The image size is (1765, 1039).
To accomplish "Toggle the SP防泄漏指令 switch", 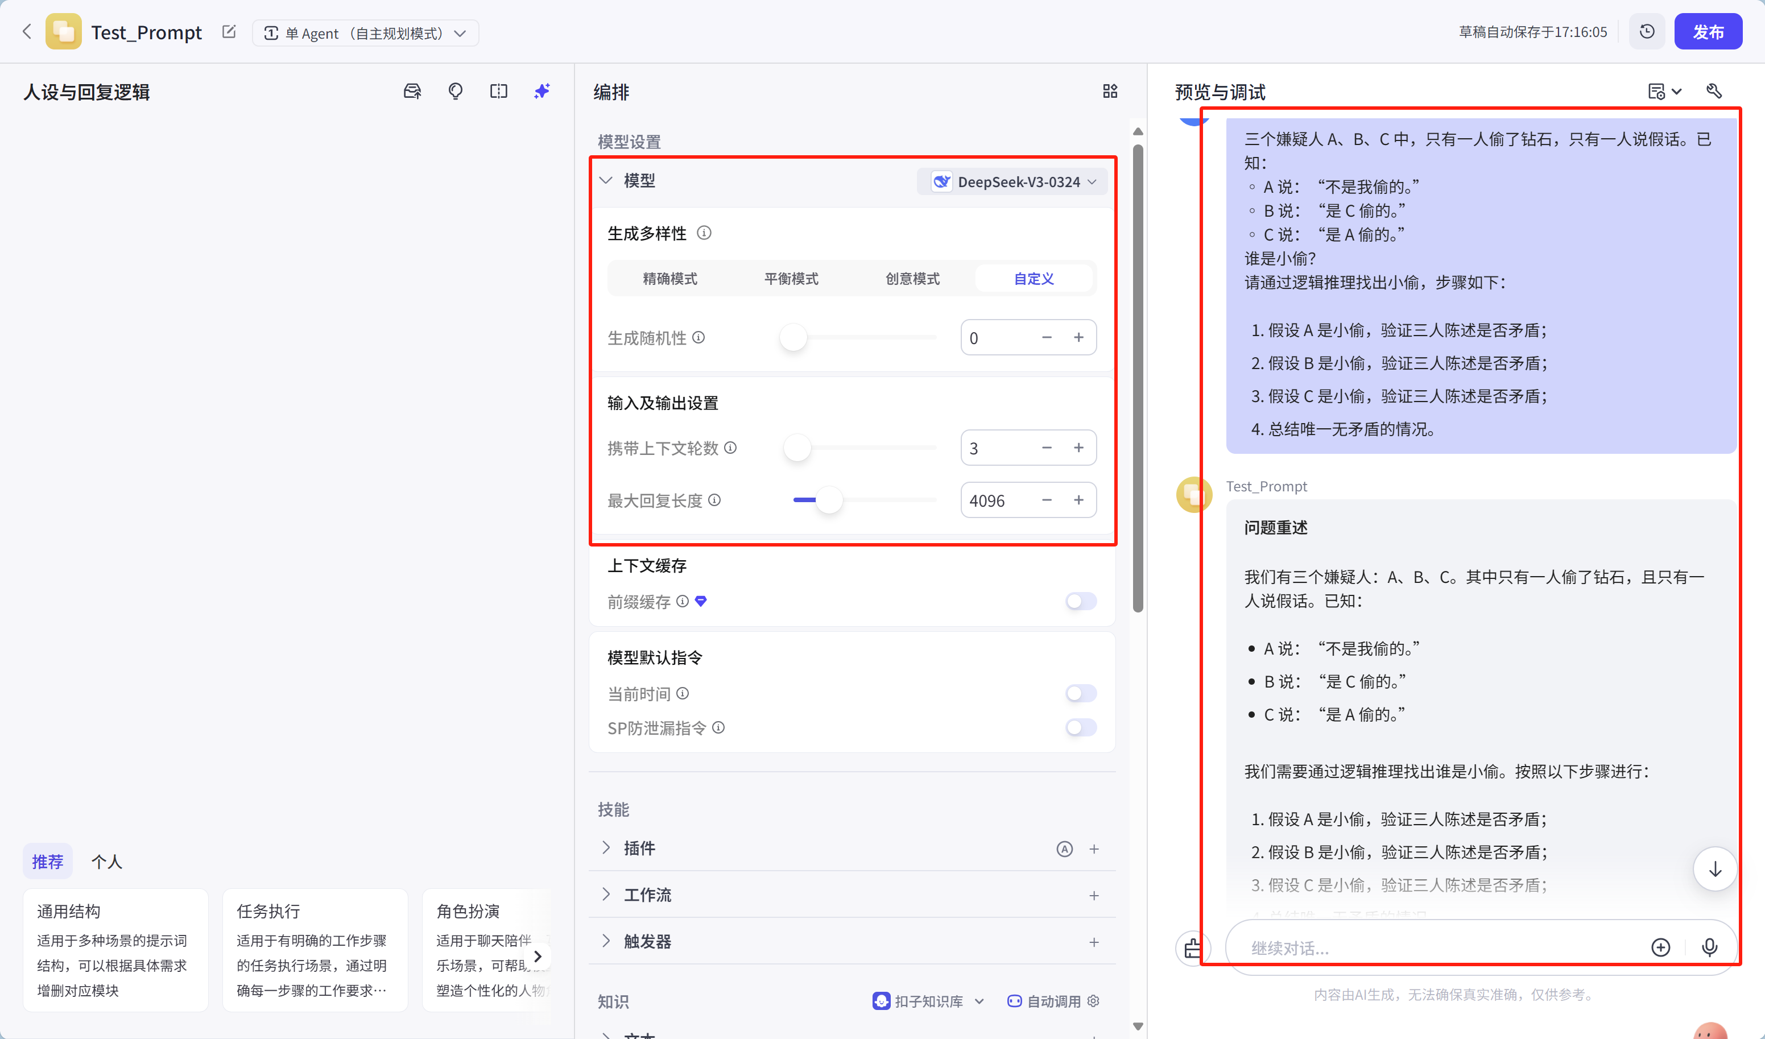I will tap(1081, 727).
